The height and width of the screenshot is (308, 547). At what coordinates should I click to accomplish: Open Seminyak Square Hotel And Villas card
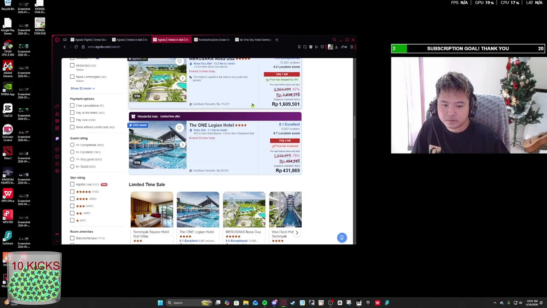coord(152,217)
